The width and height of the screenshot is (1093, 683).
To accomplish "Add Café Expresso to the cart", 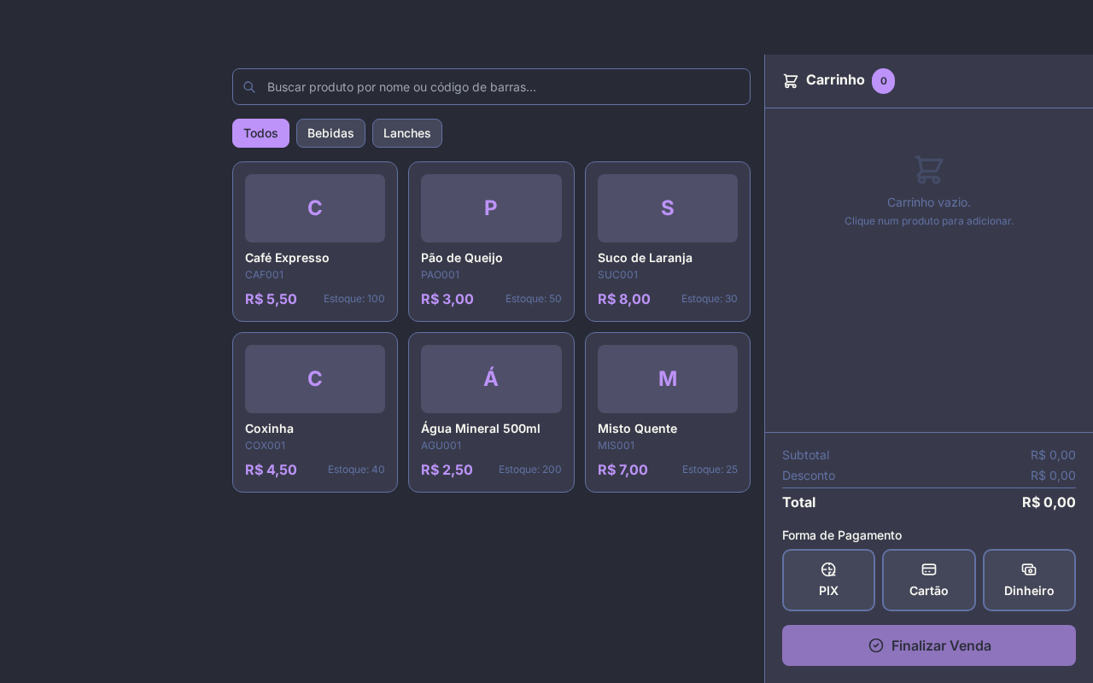I will (315, 242).
